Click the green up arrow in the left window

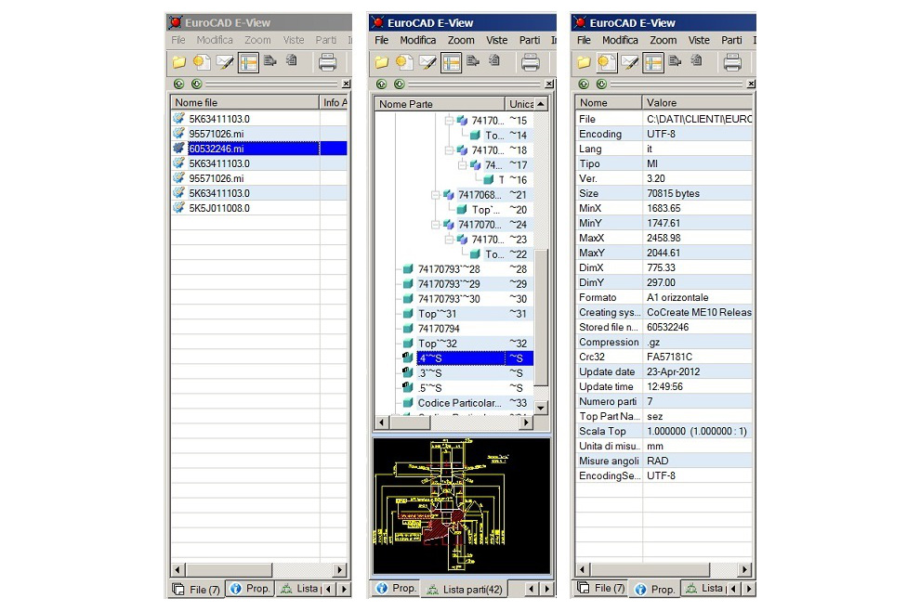(179, 84)
